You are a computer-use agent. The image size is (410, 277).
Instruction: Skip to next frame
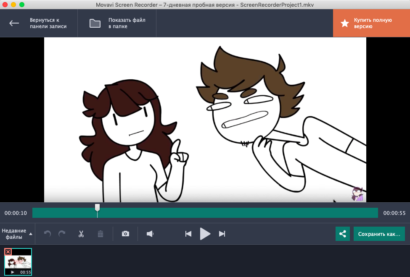point(222,234)
